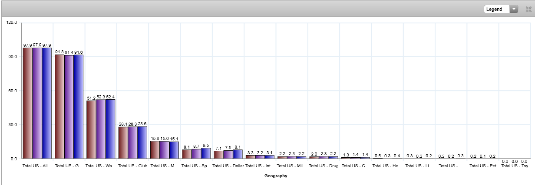Click the Legend text field
The width and height of the screenshot is (535, 185).
[x=497, y=9]
